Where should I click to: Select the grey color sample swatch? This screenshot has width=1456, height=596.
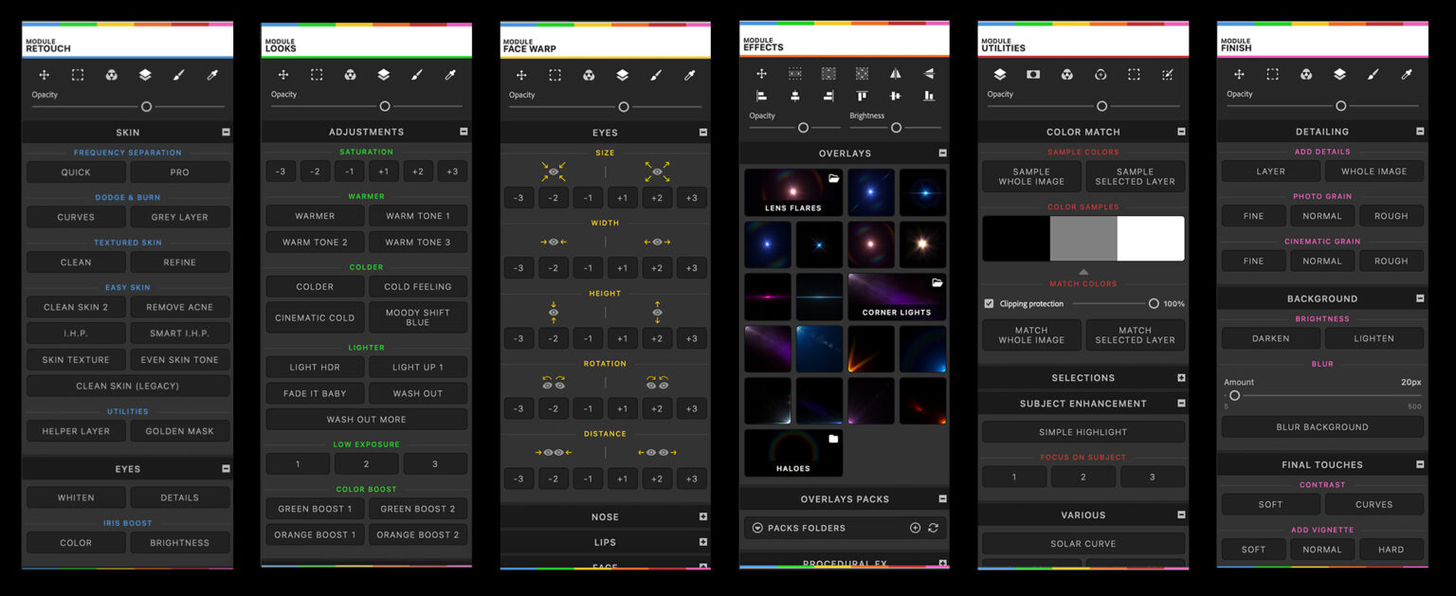1083,239
